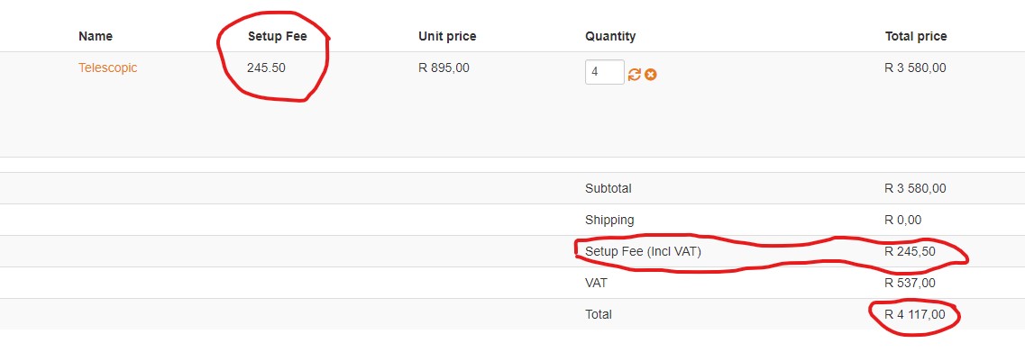Open the Telescopic product link
Viewport: 1025px width, 361px height.
click(x=107, y=68)
